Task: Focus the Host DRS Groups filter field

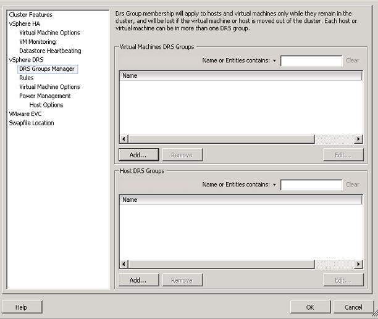Action: pos(311,184)
